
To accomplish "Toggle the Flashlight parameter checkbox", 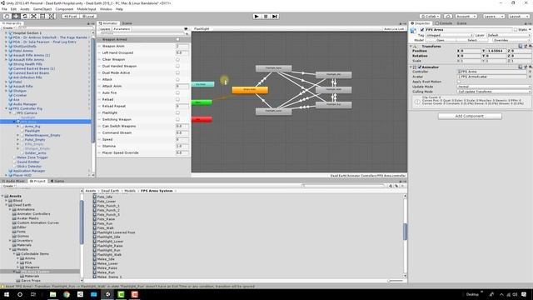I will pos(177,112).
